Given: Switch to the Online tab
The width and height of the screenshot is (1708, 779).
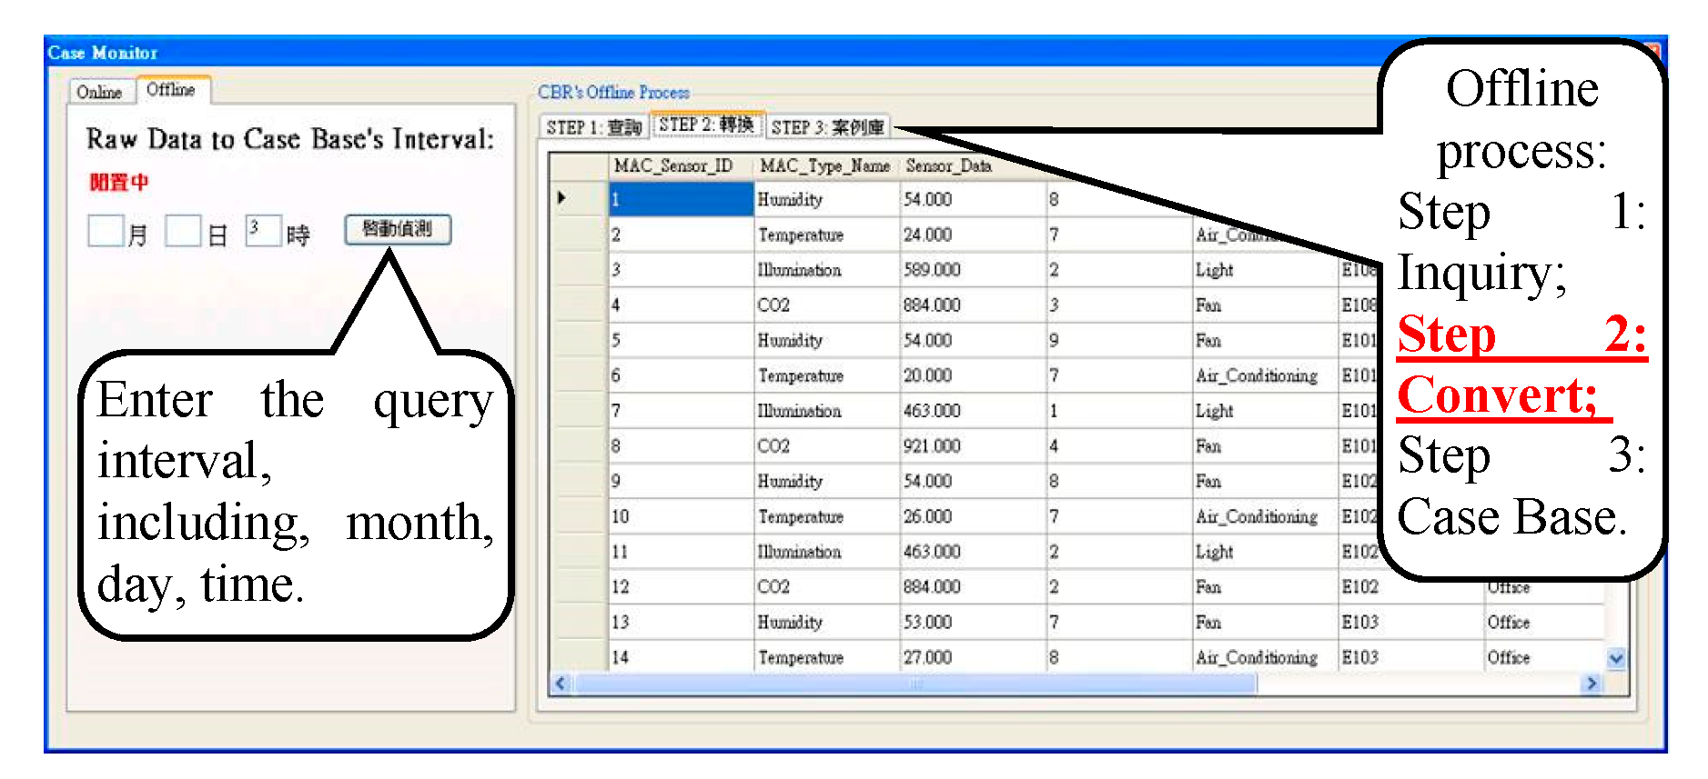Looking at the screenshot, I should 99,92.
